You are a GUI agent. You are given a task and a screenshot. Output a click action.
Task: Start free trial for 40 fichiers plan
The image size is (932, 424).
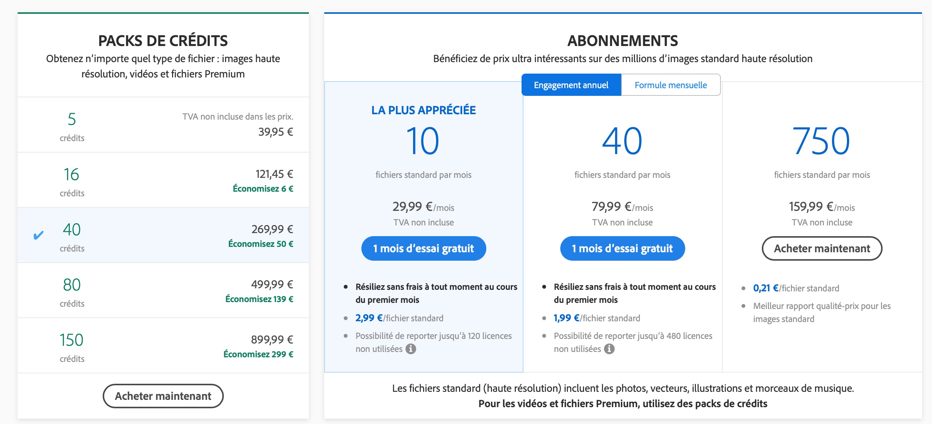click(x=622, y=248)
